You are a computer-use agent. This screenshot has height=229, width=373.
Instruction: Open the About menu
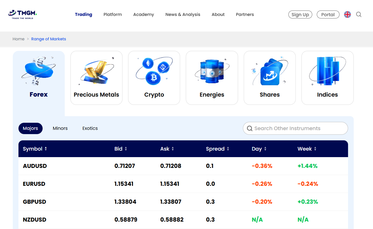click(218, 14)
